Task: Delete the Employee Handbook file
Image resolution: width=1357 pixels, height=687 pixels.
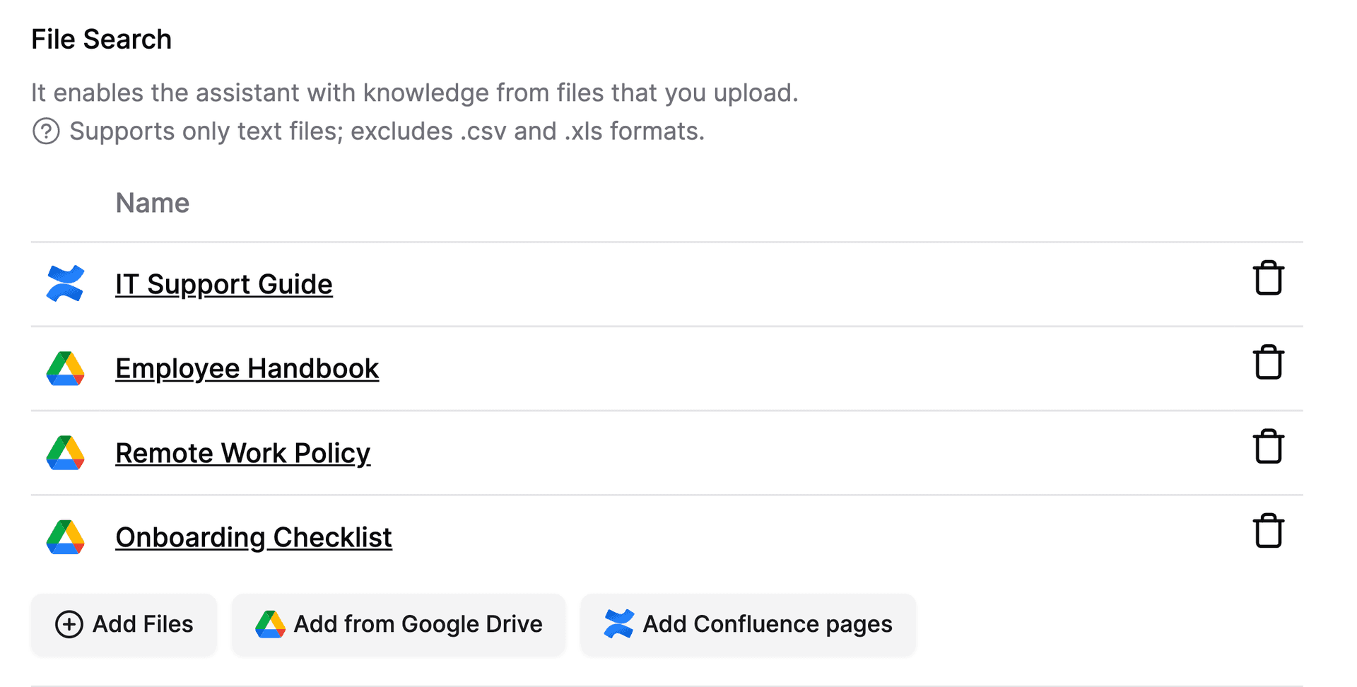Action: pyautogui.click(x=1269, y=363)
